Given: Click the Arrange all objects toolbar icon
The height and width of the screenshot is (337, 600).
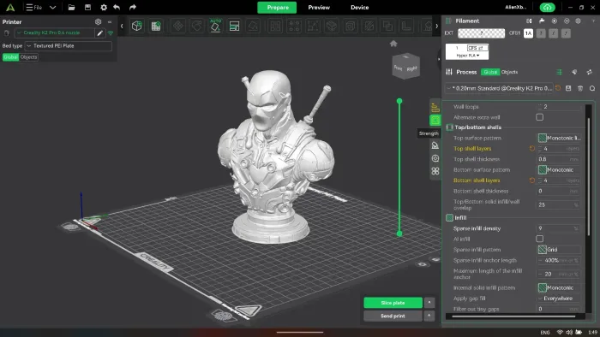Looking at the screenshot, I should (234, 26).
